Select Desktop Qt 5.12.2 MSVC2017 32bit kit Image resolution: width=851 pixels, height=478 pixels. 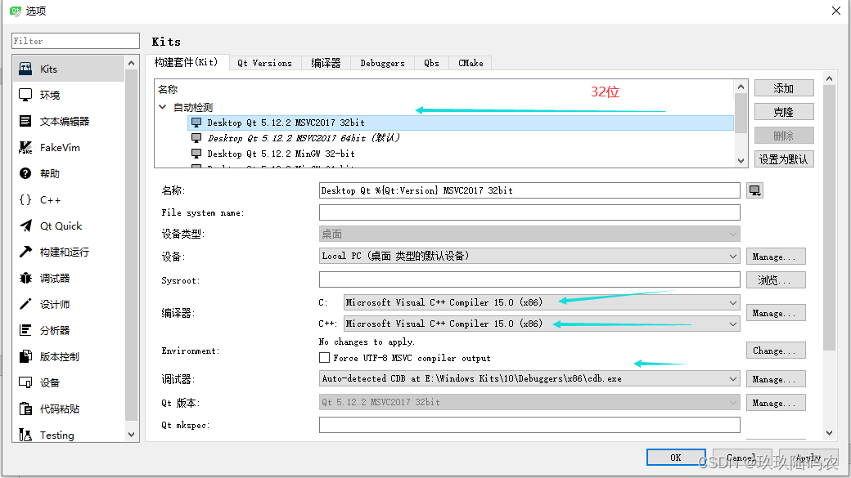[x=461, y=123]
